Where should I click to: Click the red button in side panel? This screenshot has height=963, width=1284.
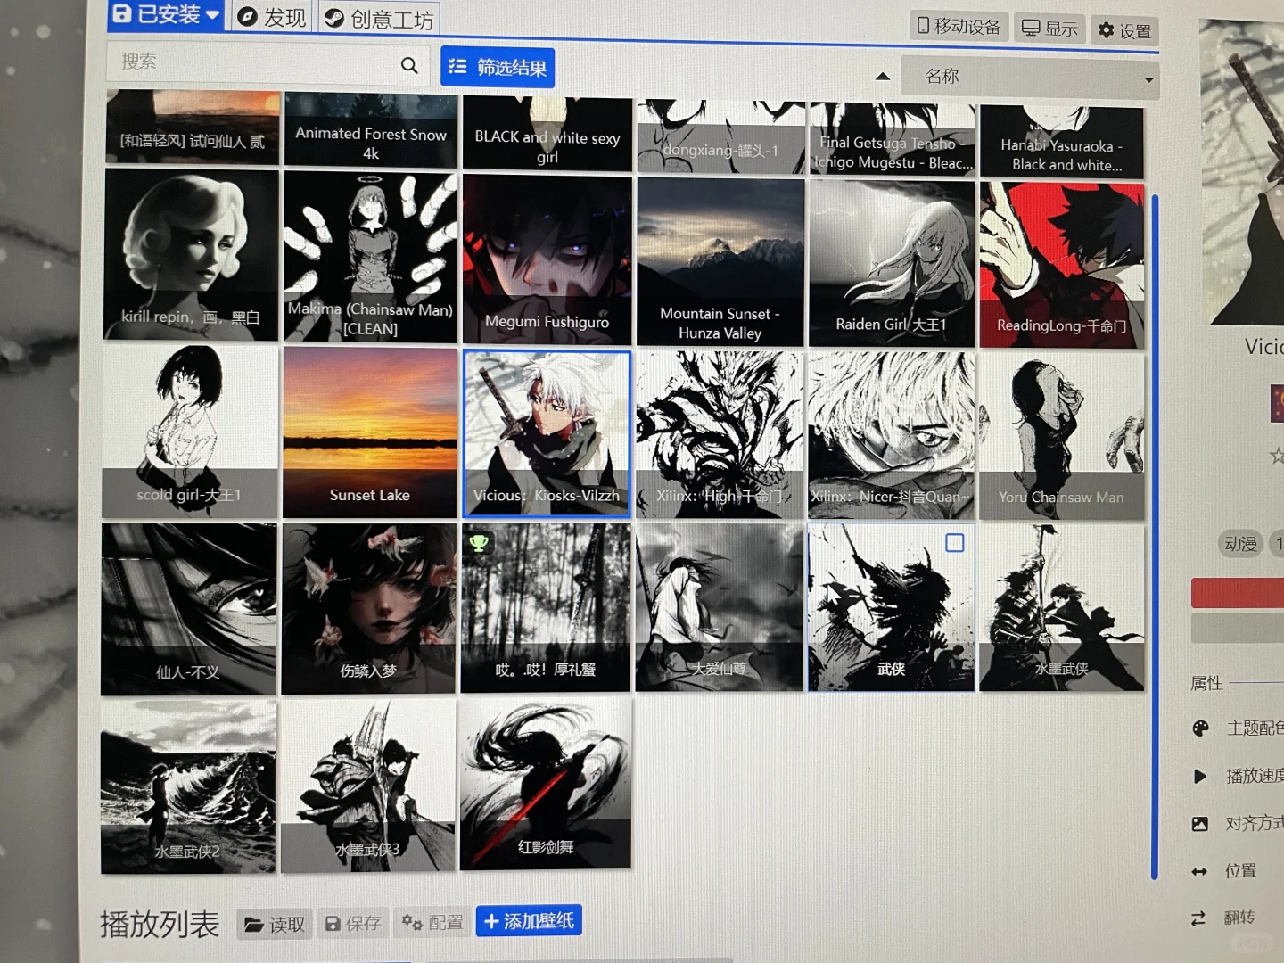[x=1238, y=593]
